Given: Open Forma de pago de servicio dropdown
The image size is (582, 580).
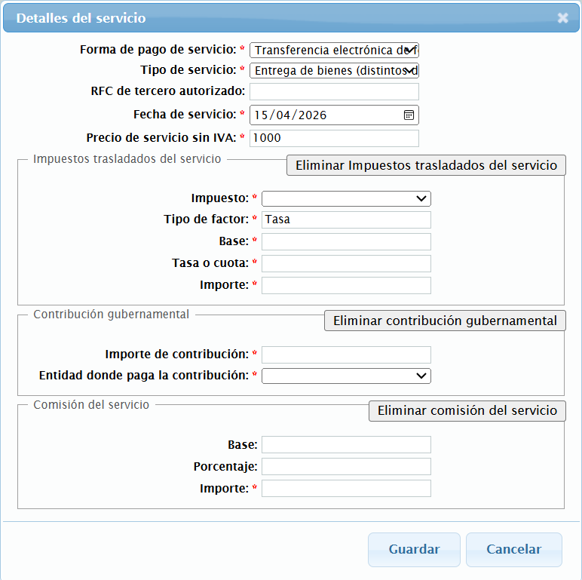Looking at the screenshot, I should [x=334, y=51].
